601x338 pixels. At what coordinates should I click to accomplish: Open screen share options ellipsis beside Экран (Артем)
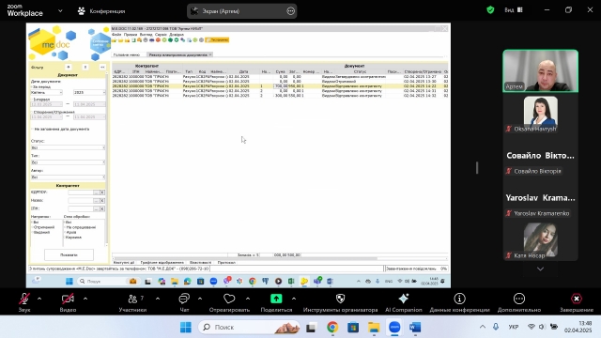pyautogui.click(x=290, y=11)
